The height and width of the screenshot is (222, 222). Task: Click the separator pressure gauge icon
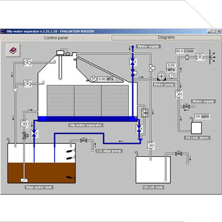point(94,79)
